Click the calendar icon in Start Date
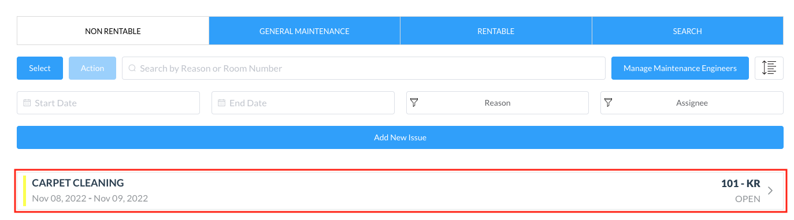 27,103
